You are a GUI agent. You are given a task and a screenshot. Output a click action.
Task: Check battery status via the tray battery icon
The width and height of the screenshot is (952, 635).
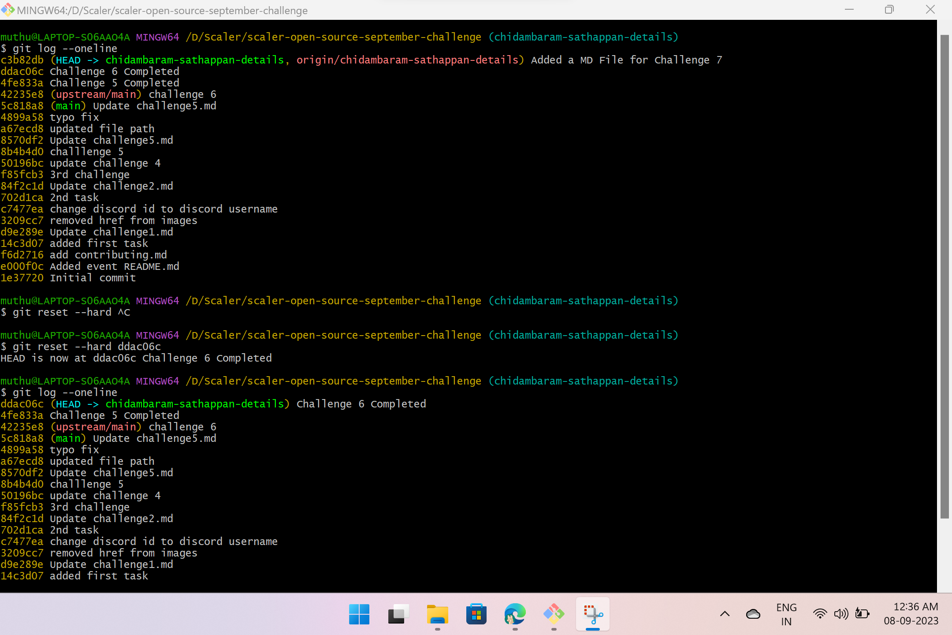point(862,613)
